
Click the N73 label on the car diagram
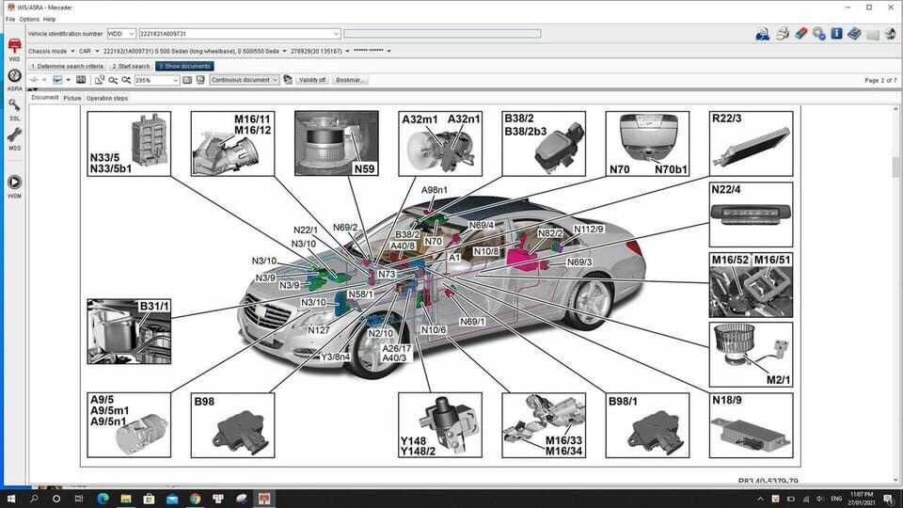[x=387, y=274]
